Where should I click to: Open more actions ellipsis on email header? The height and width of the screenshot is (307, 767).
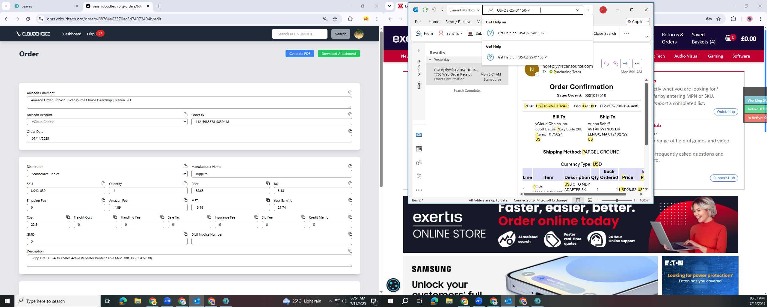(637, 64)
